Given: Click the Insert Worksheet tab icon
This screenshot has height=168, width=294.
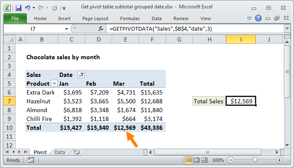Looking at the screenshot, I should coord(76,152).
